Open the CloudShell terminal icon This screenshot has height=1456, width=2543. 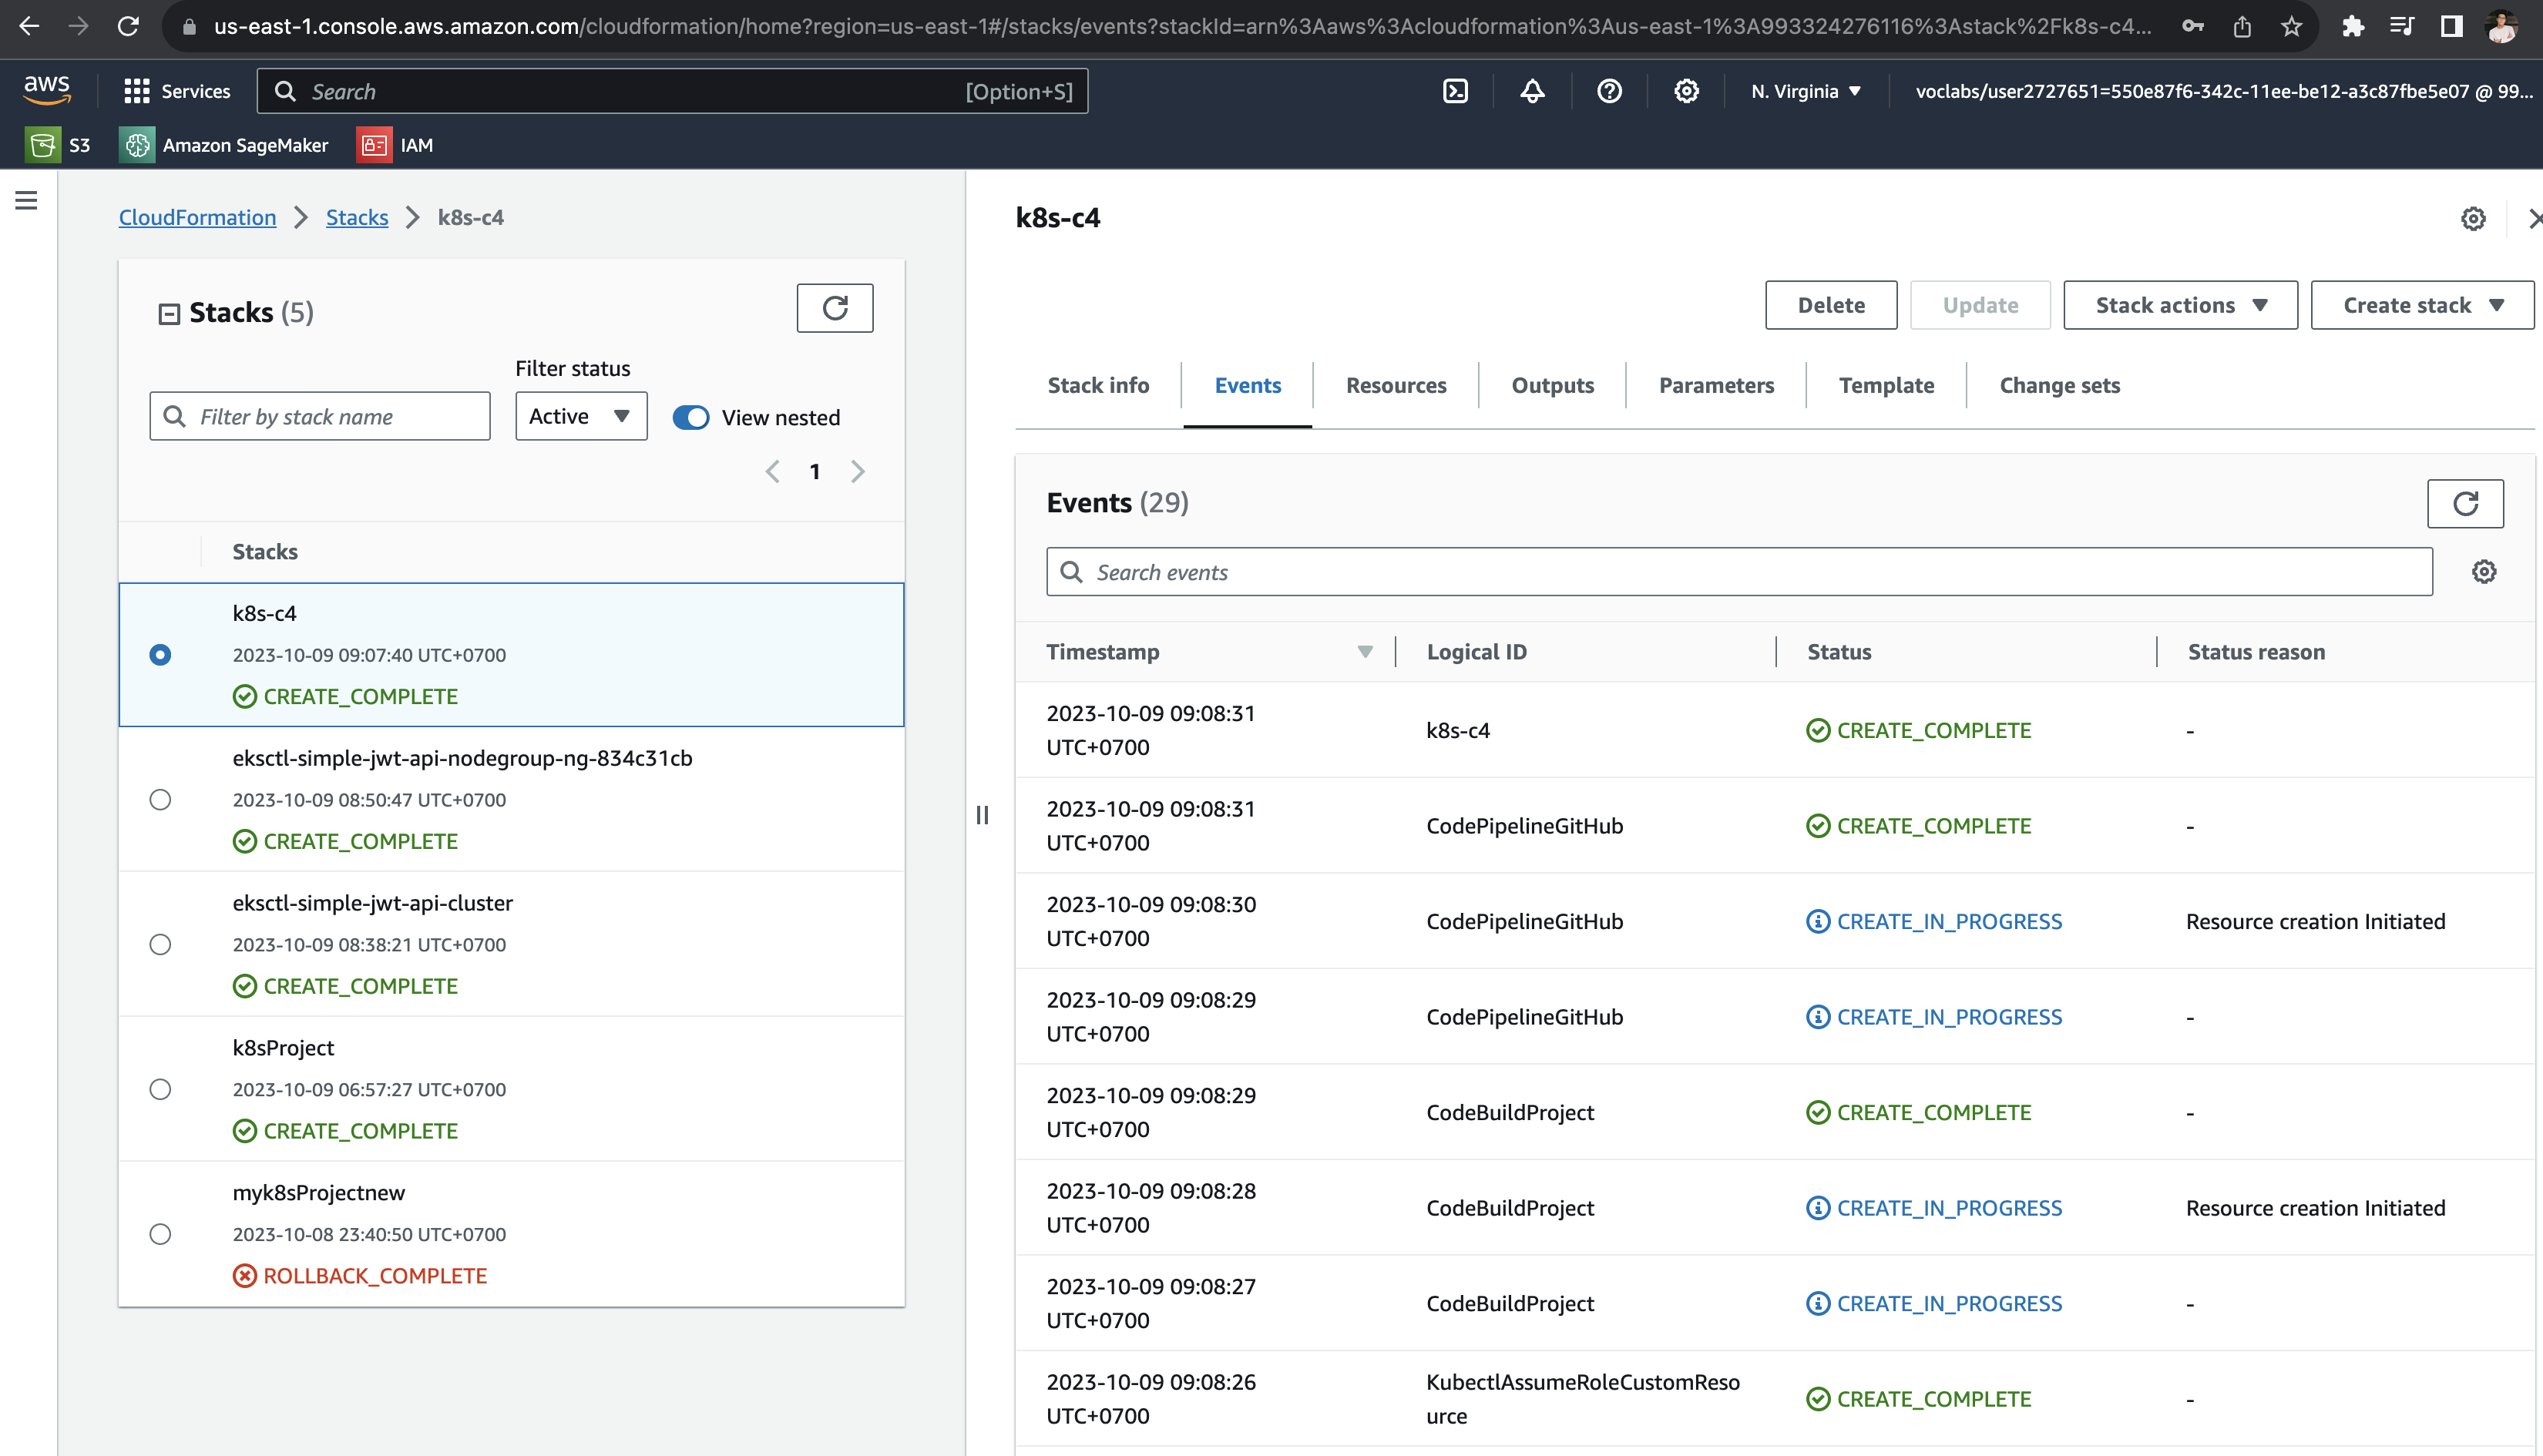[1455, 91]
